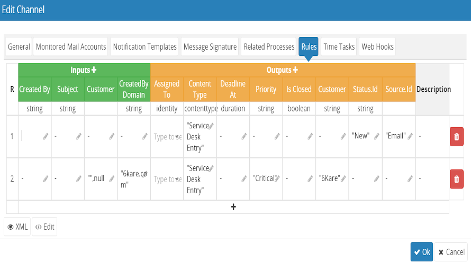
Task: Delete rule row 1 with trash icon
Action: pyautogui.click(x=456, y=136)
